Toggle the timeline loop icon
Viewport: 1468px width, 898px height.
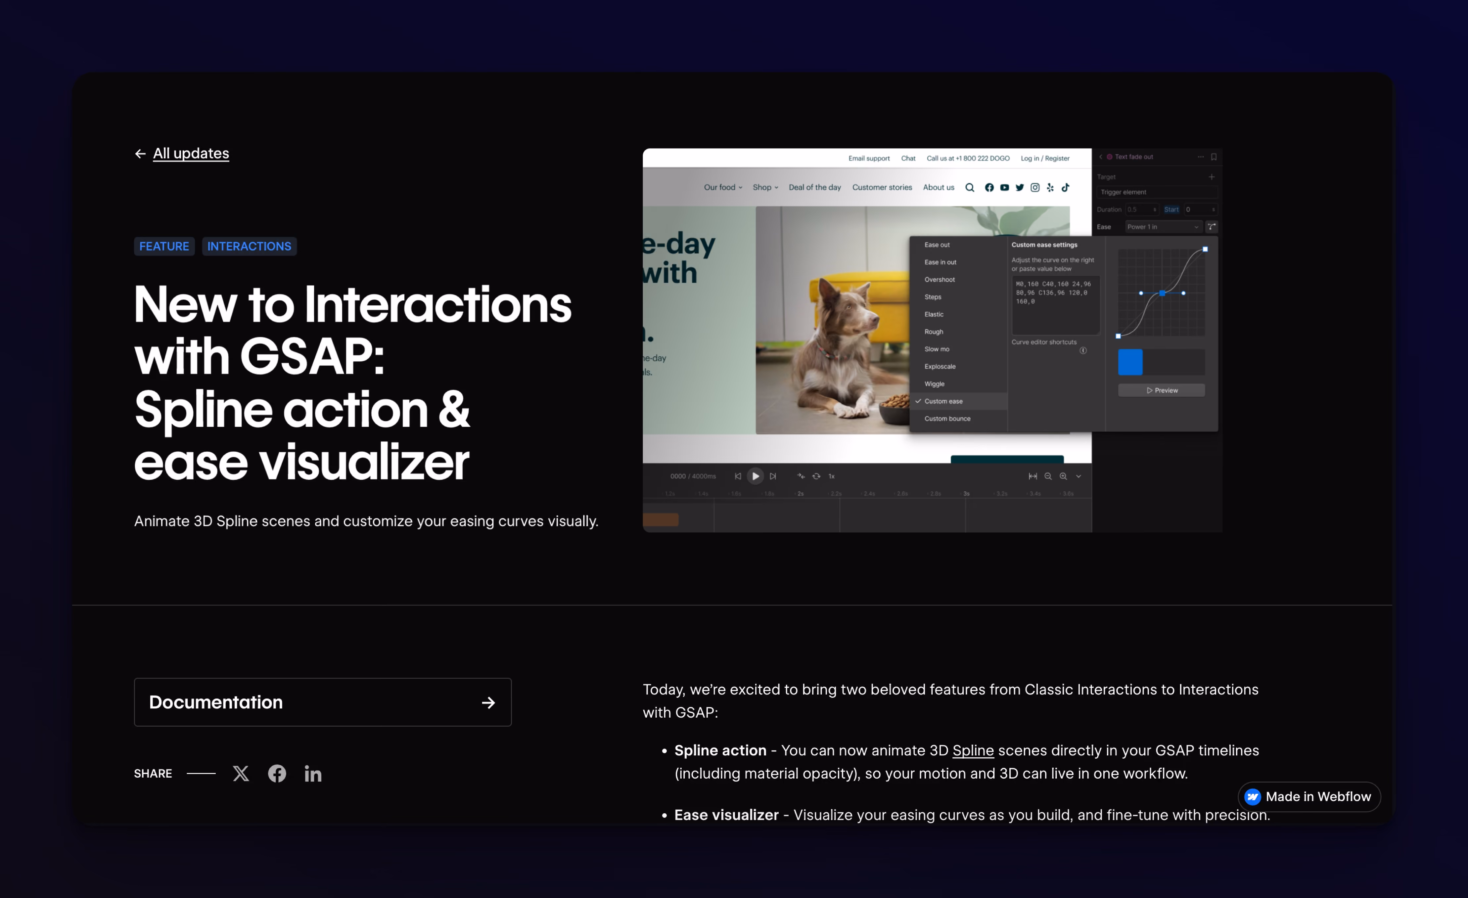click(x=816, y=476)
